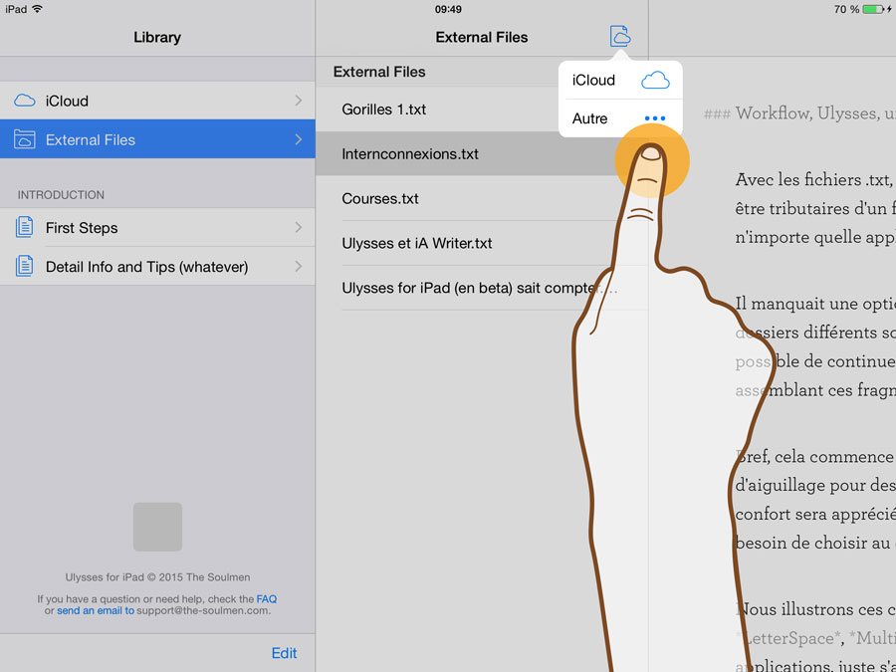This screenshot has width=896, height=672.
Task: Click the Workflow, Ulysses heading in editor
Action: point(799,113)
